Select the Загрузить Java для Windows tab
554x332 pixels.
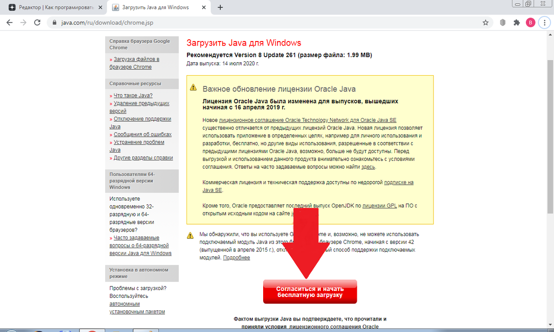tap(159, 8)
